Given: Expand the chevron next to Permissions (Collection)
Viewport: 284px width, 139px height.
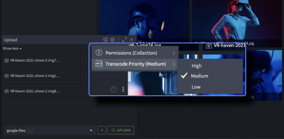Looking at the screenshot, I should pyautogui.click(x=174, y=53).
